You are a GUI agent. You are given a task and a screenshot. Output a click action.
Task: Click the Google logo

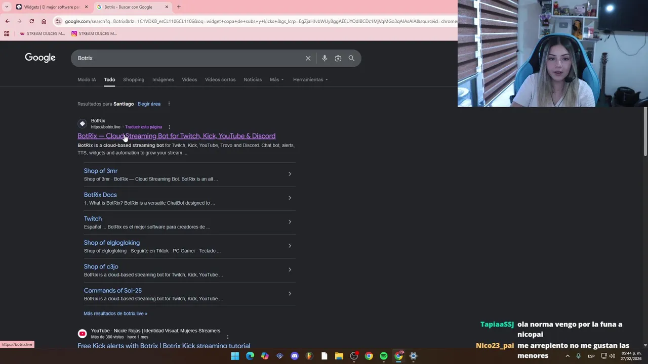(x=40, y=58)
